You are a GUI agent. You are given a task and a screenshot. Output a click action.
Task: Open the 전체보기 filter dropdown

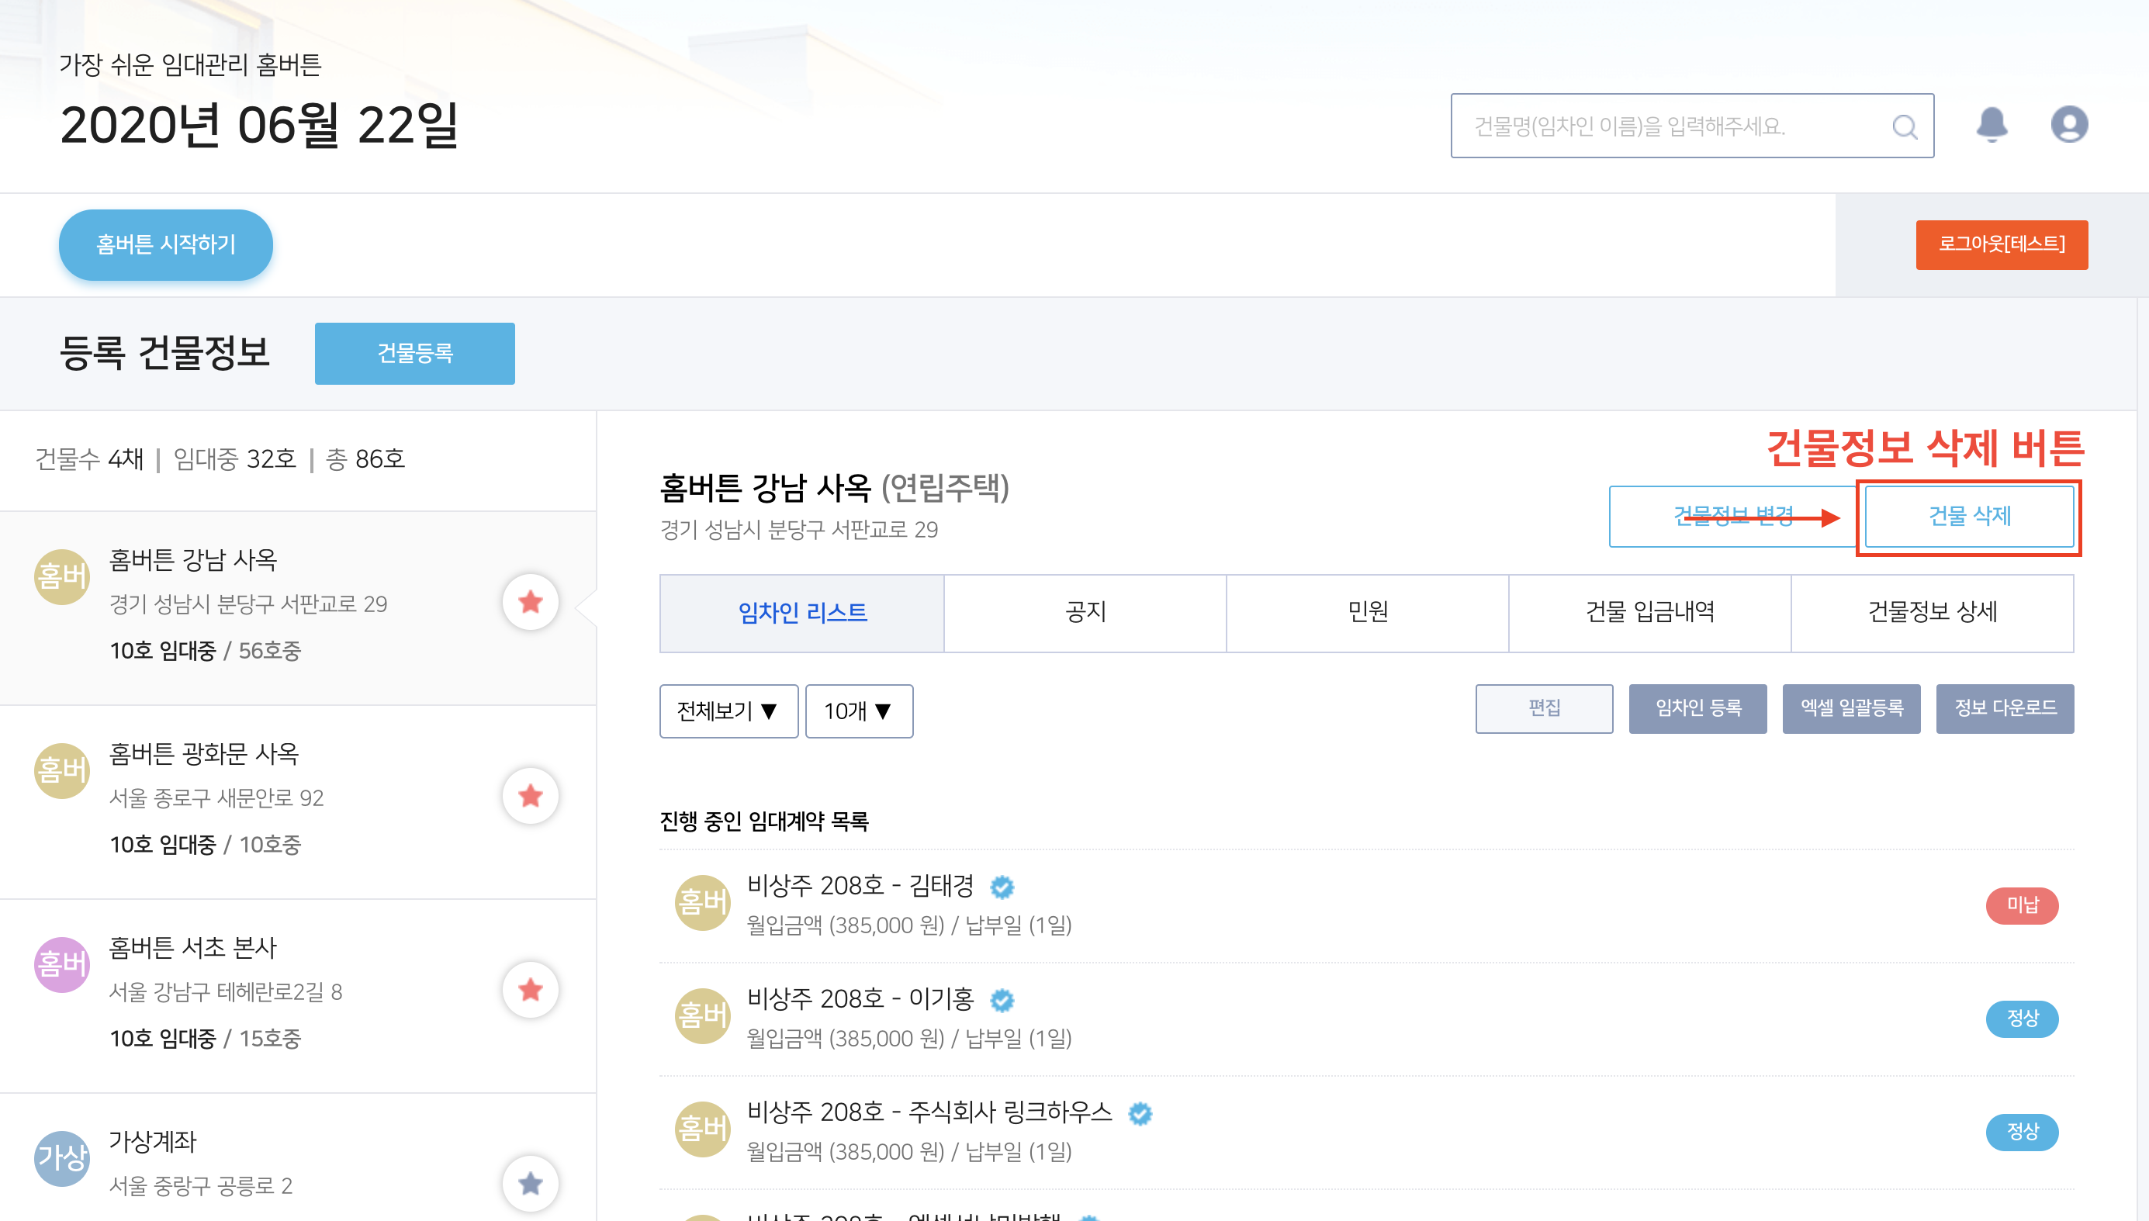click(x=728, y=711)
